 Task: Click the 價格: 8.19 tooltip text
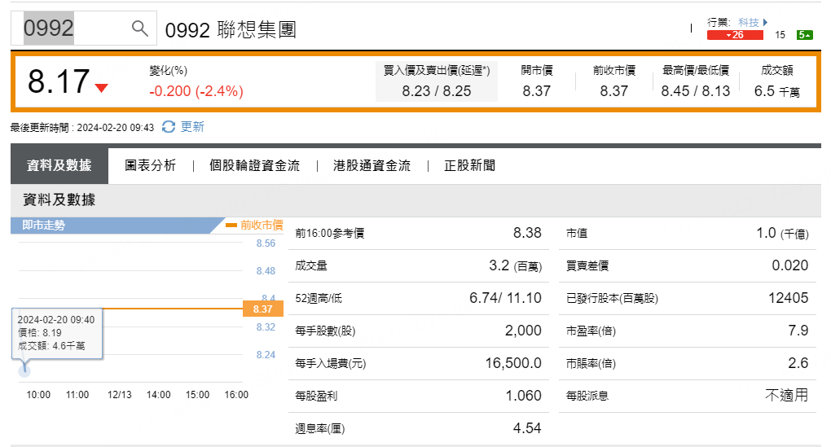pyautogui.click(x=40, y=332)
